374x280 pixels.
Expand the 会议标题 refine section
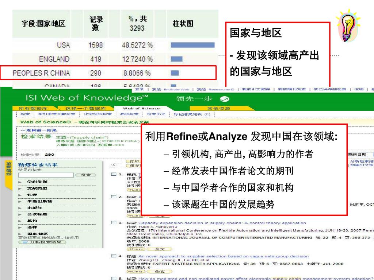point(20,214)
